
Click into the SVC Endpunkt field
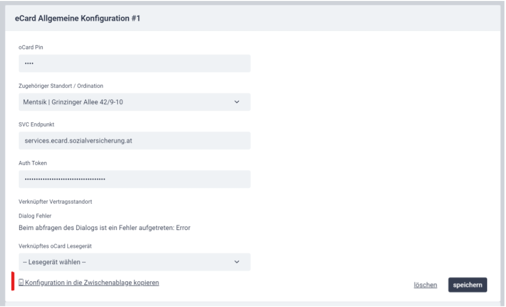tap(135, 140)
